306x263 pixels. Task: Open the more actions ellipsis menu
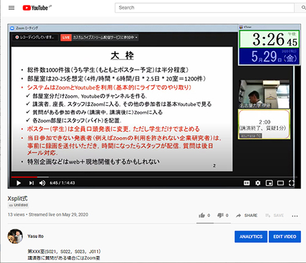tap(295, 216)
